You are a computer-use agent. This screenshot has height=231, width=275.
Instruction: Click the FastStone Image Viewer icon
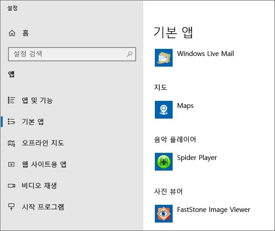click(164, 214)
